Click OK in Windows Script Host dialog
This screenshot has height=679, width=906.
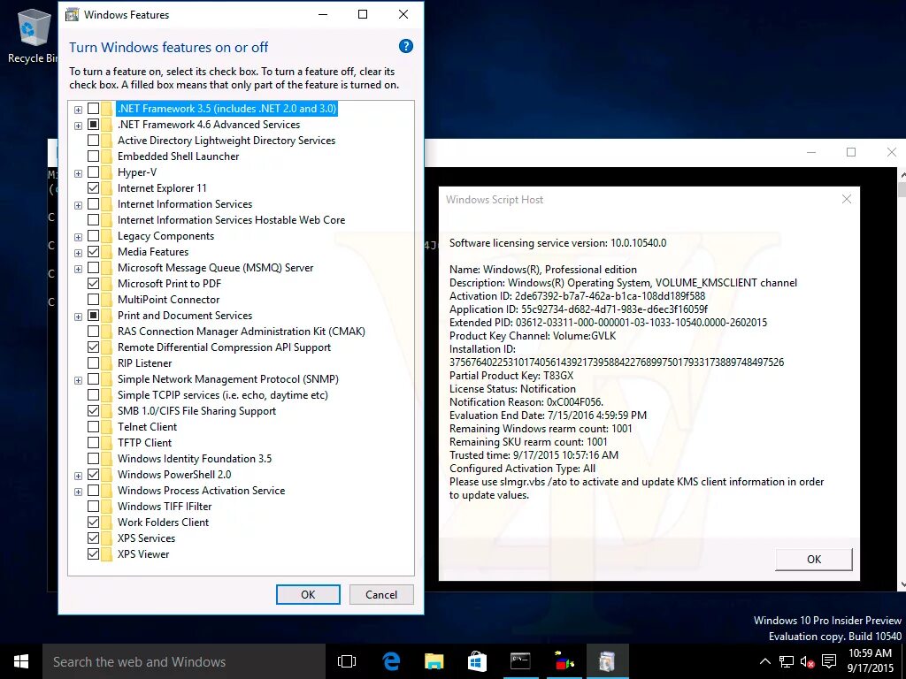pos(814,559)
